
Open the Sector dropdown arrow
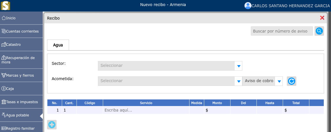[239, 66]
